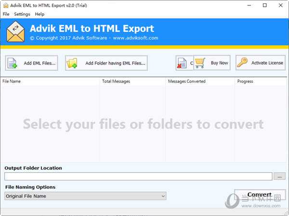The width and height of the screenshot is (289, 216).
Task: Click the Clear list red-X document icon
Action: click(182, 63)
